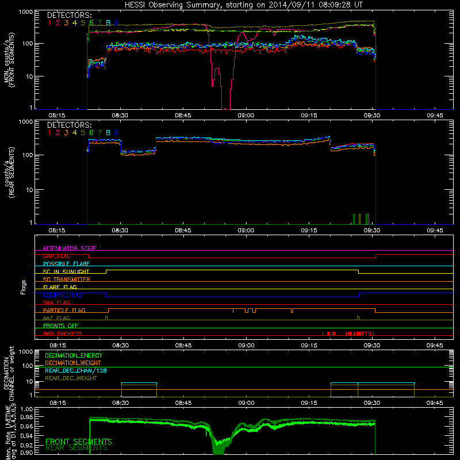Click the 09:15 tick label under the flags plot
The width and height of the screenshot is (460, 460).
309,346
